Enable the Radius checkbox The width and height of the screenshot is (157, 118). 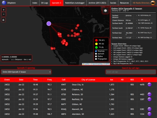pyautogui.click(x=96, y=57)
